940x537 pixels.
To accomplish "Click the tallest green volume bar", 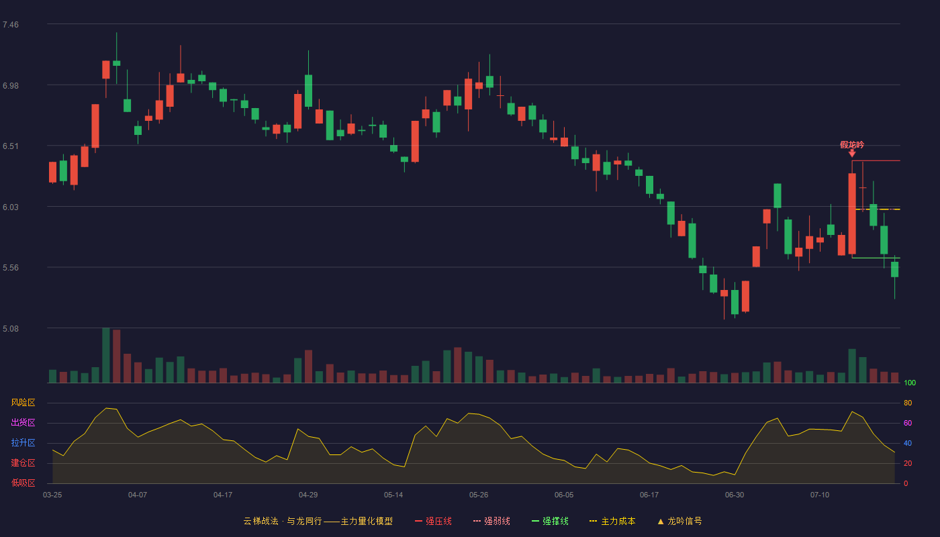I will (x=106, y=355).
